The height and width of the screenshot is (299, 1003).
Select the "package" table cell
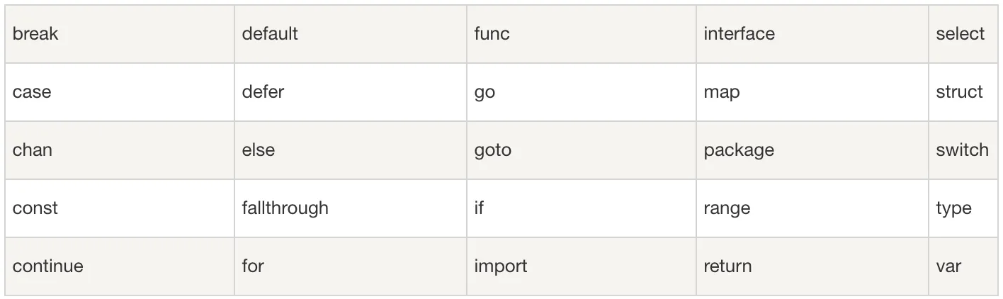[x=738, y=150]
